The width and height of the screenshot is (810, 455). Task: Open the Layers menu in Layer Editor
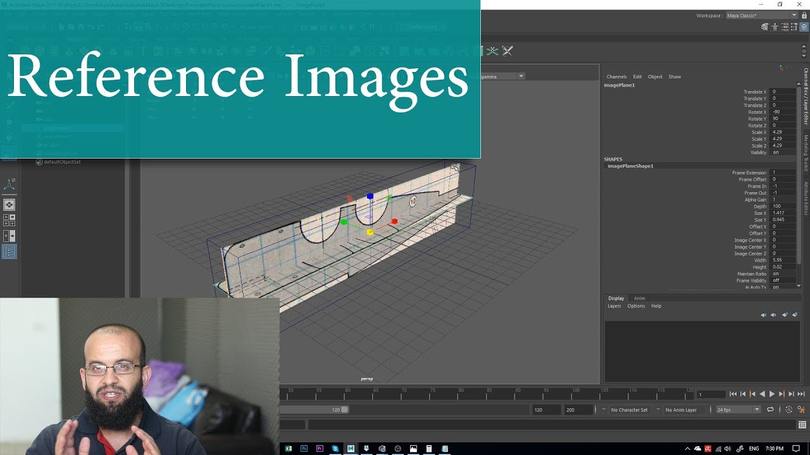click(614, 306)
